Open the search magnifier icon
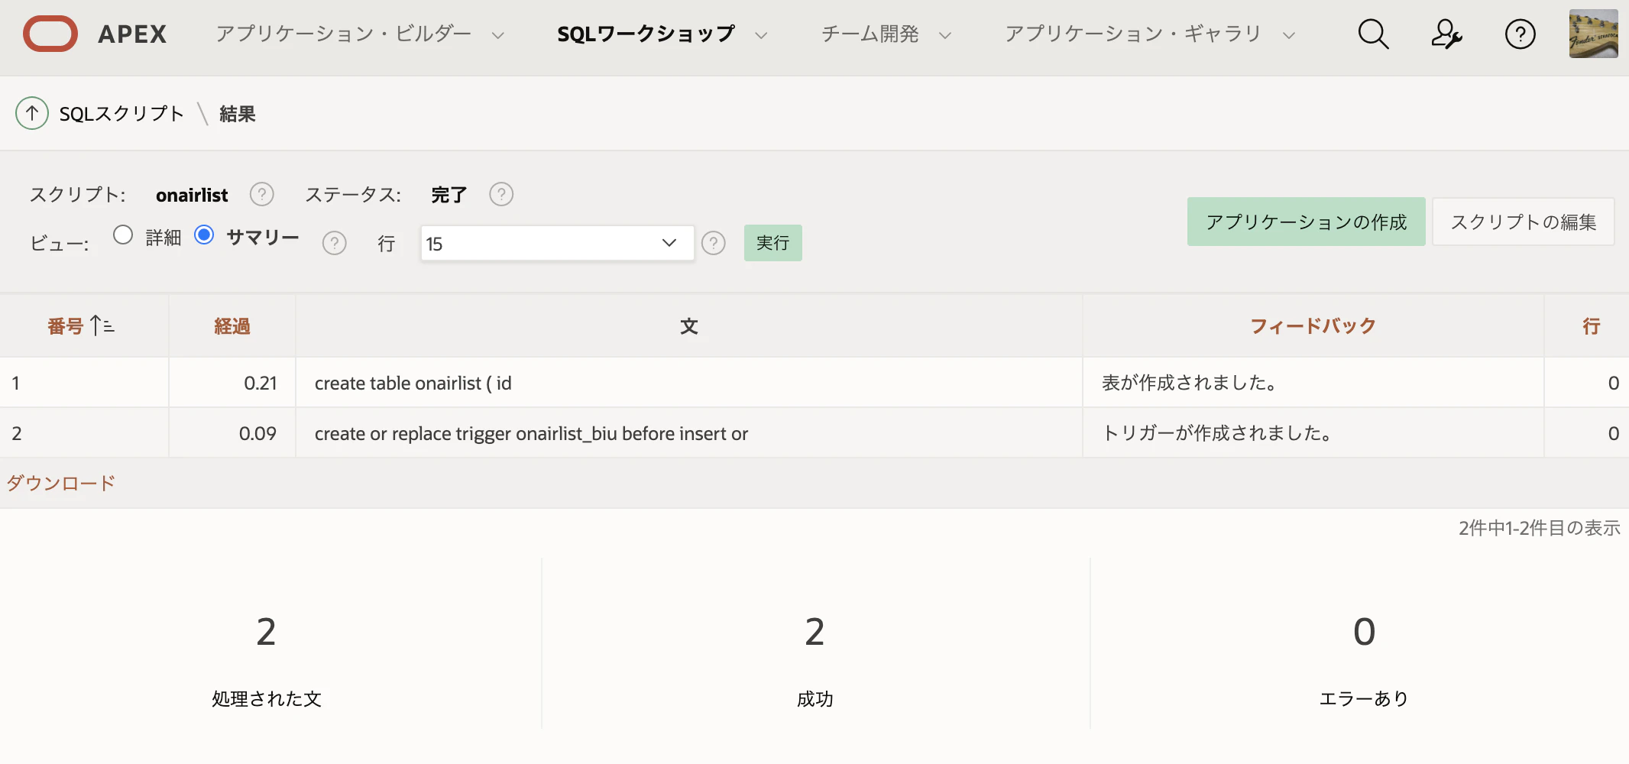This screenshot has height=764, width=1629. 1373,34
